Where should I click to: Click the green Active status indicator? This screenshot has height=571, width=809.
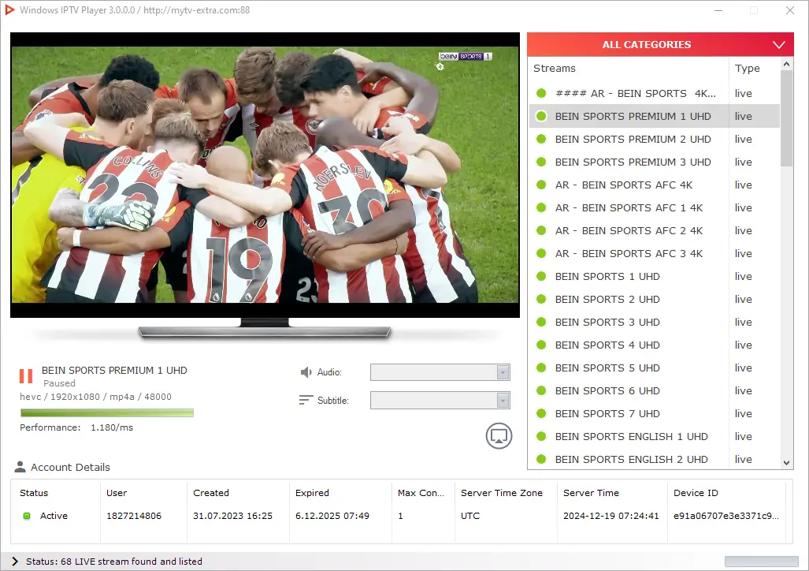(x=27, y=516)
